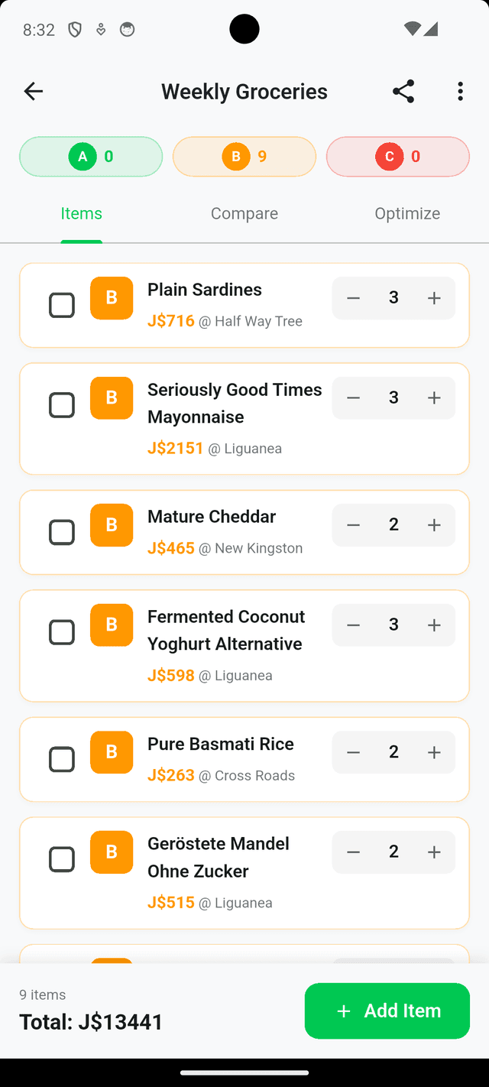Tap plus for Geröstete Mandel Ohne Zucker
The height and width of the screenshot is (1087, 489).
434,852
